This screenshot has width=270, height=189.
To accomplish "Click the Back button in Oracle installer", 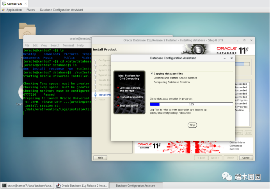I will point(201,158).
